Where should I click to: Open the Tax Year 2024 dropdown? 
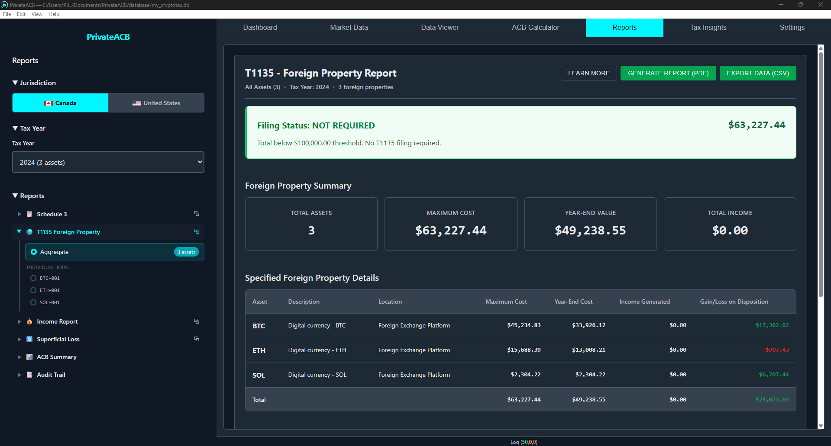108,162
